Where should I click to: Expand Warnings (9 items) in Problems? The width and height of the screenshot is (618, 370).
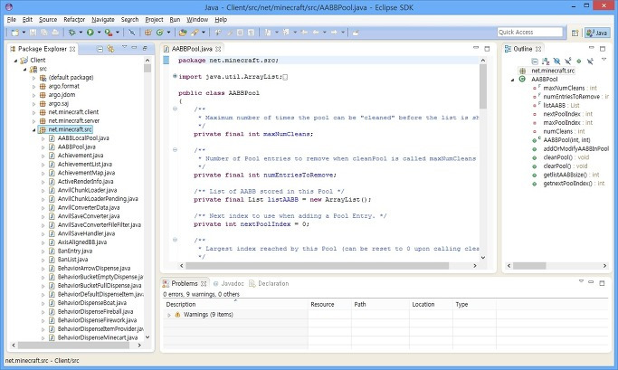point(169,315)
